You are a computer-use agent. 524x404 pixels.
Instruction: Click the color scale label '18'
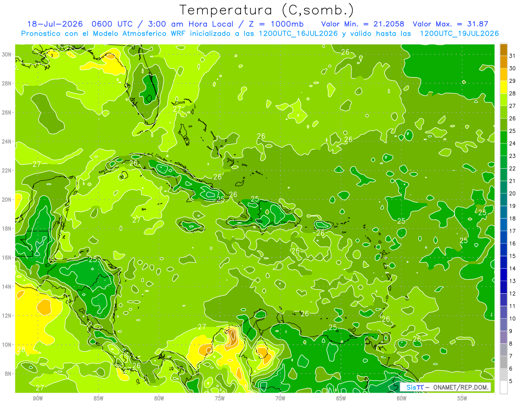(513, 218)
